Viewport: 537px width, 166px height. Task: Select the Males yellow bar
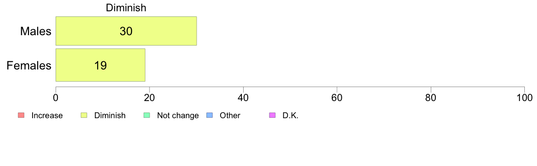point(126,31)
